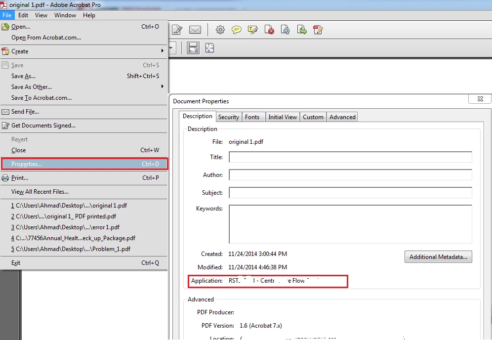This screenshot has height=340, width=492.
Task: Open the Help menu
Action: pos(89,15)
